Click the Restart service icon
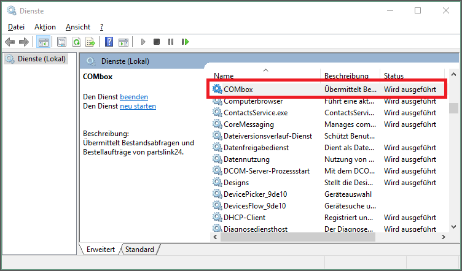This screenshot has height=271, width=462. (185, 42)
